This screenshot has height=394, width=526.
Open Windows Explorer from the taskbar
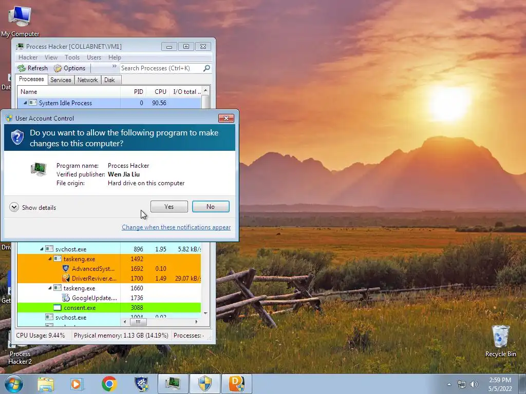click(x=46, y=384)
